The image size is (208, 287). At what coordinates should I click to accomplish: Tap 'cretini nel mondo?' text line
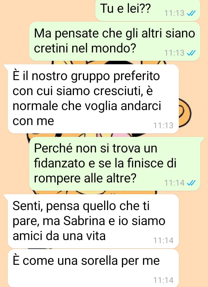(x=85, y=48)
